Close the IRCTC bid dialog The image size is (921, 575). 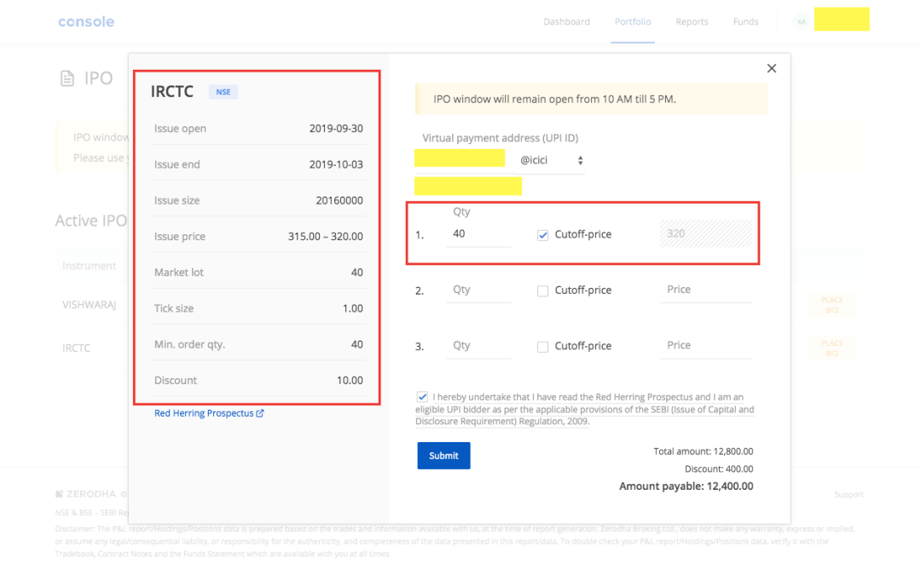[771, 69]
